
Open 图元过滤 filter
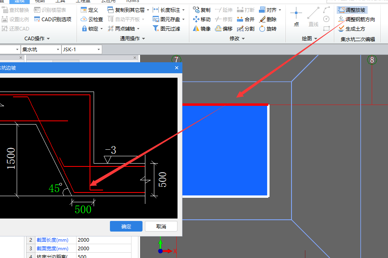[167, 29]
